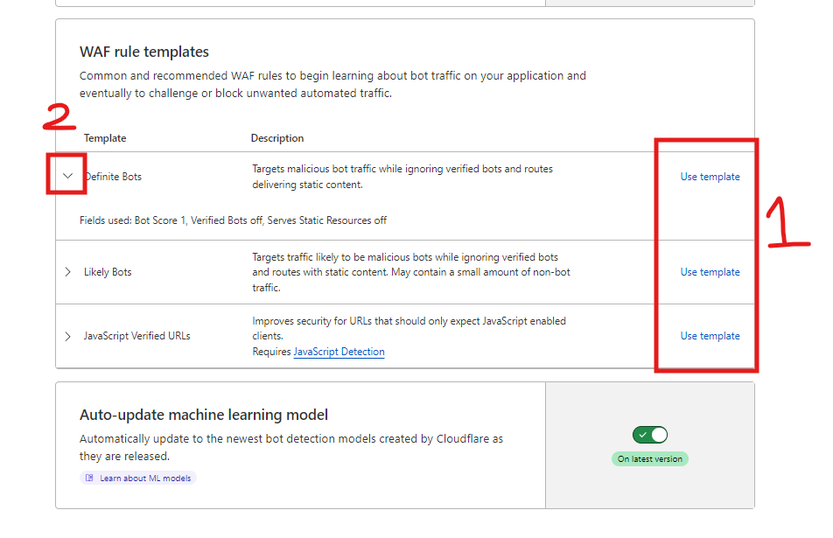Open the JavaScript Detection link
Screen dimensions: 833x538
pyautogui.click(x=339, y=352)
